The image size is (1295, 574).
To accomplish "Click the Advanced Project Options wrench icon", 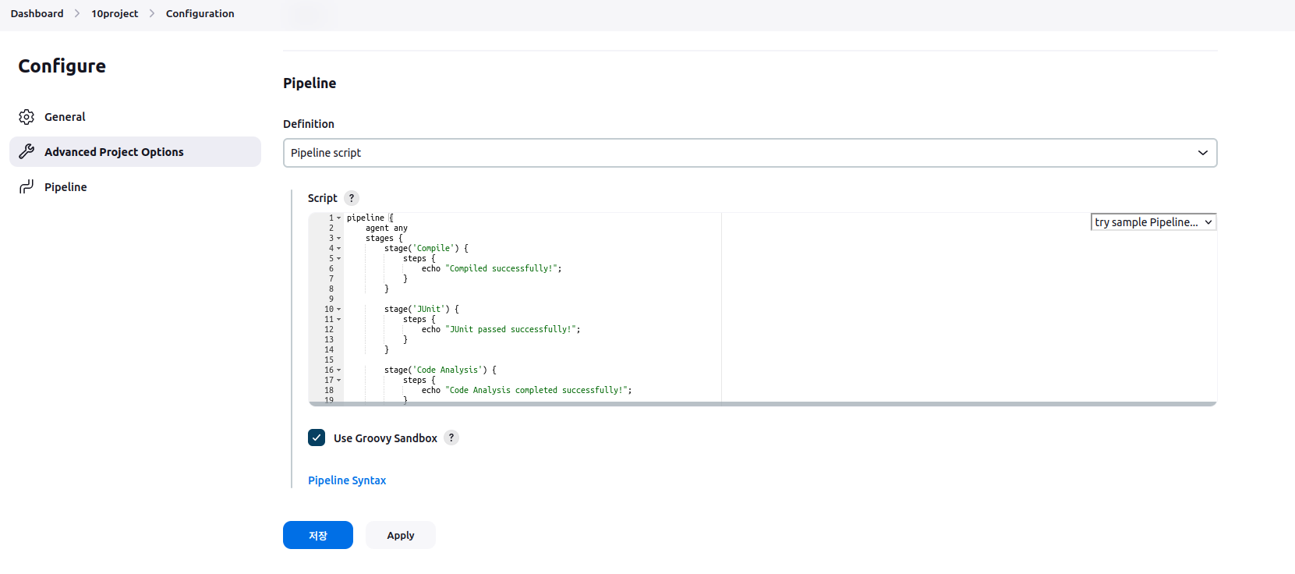I will tap(27, 151).
